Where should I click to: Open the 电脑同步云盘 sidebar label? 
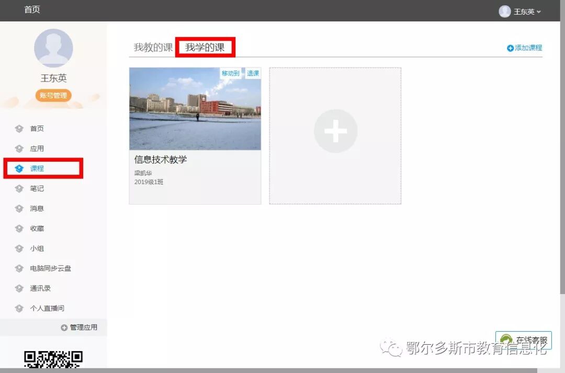pyautogui.click(x=50, y=268)
